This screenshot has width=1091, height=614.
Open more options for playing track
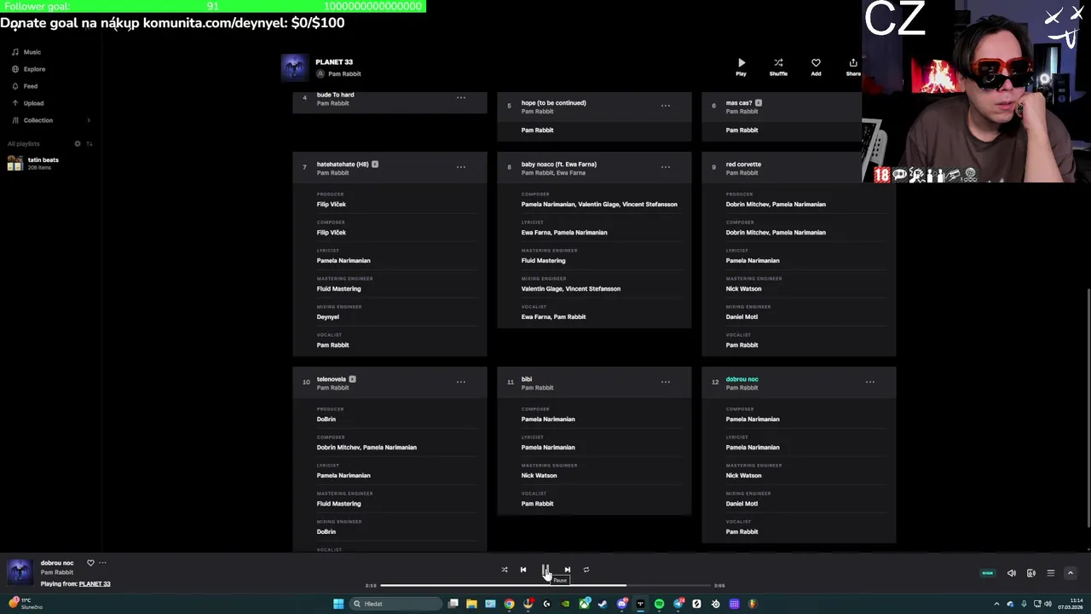tap(102, 563)
